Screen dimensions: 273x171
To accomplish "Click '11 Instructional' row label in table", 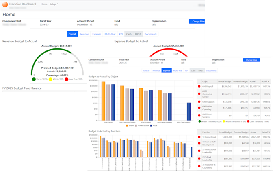I will 209,137.
